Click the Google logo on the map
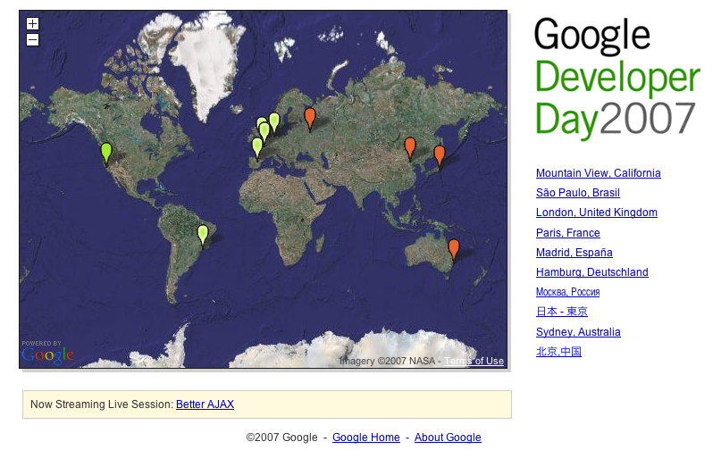713x450 pixels. (x=46, y=354)
